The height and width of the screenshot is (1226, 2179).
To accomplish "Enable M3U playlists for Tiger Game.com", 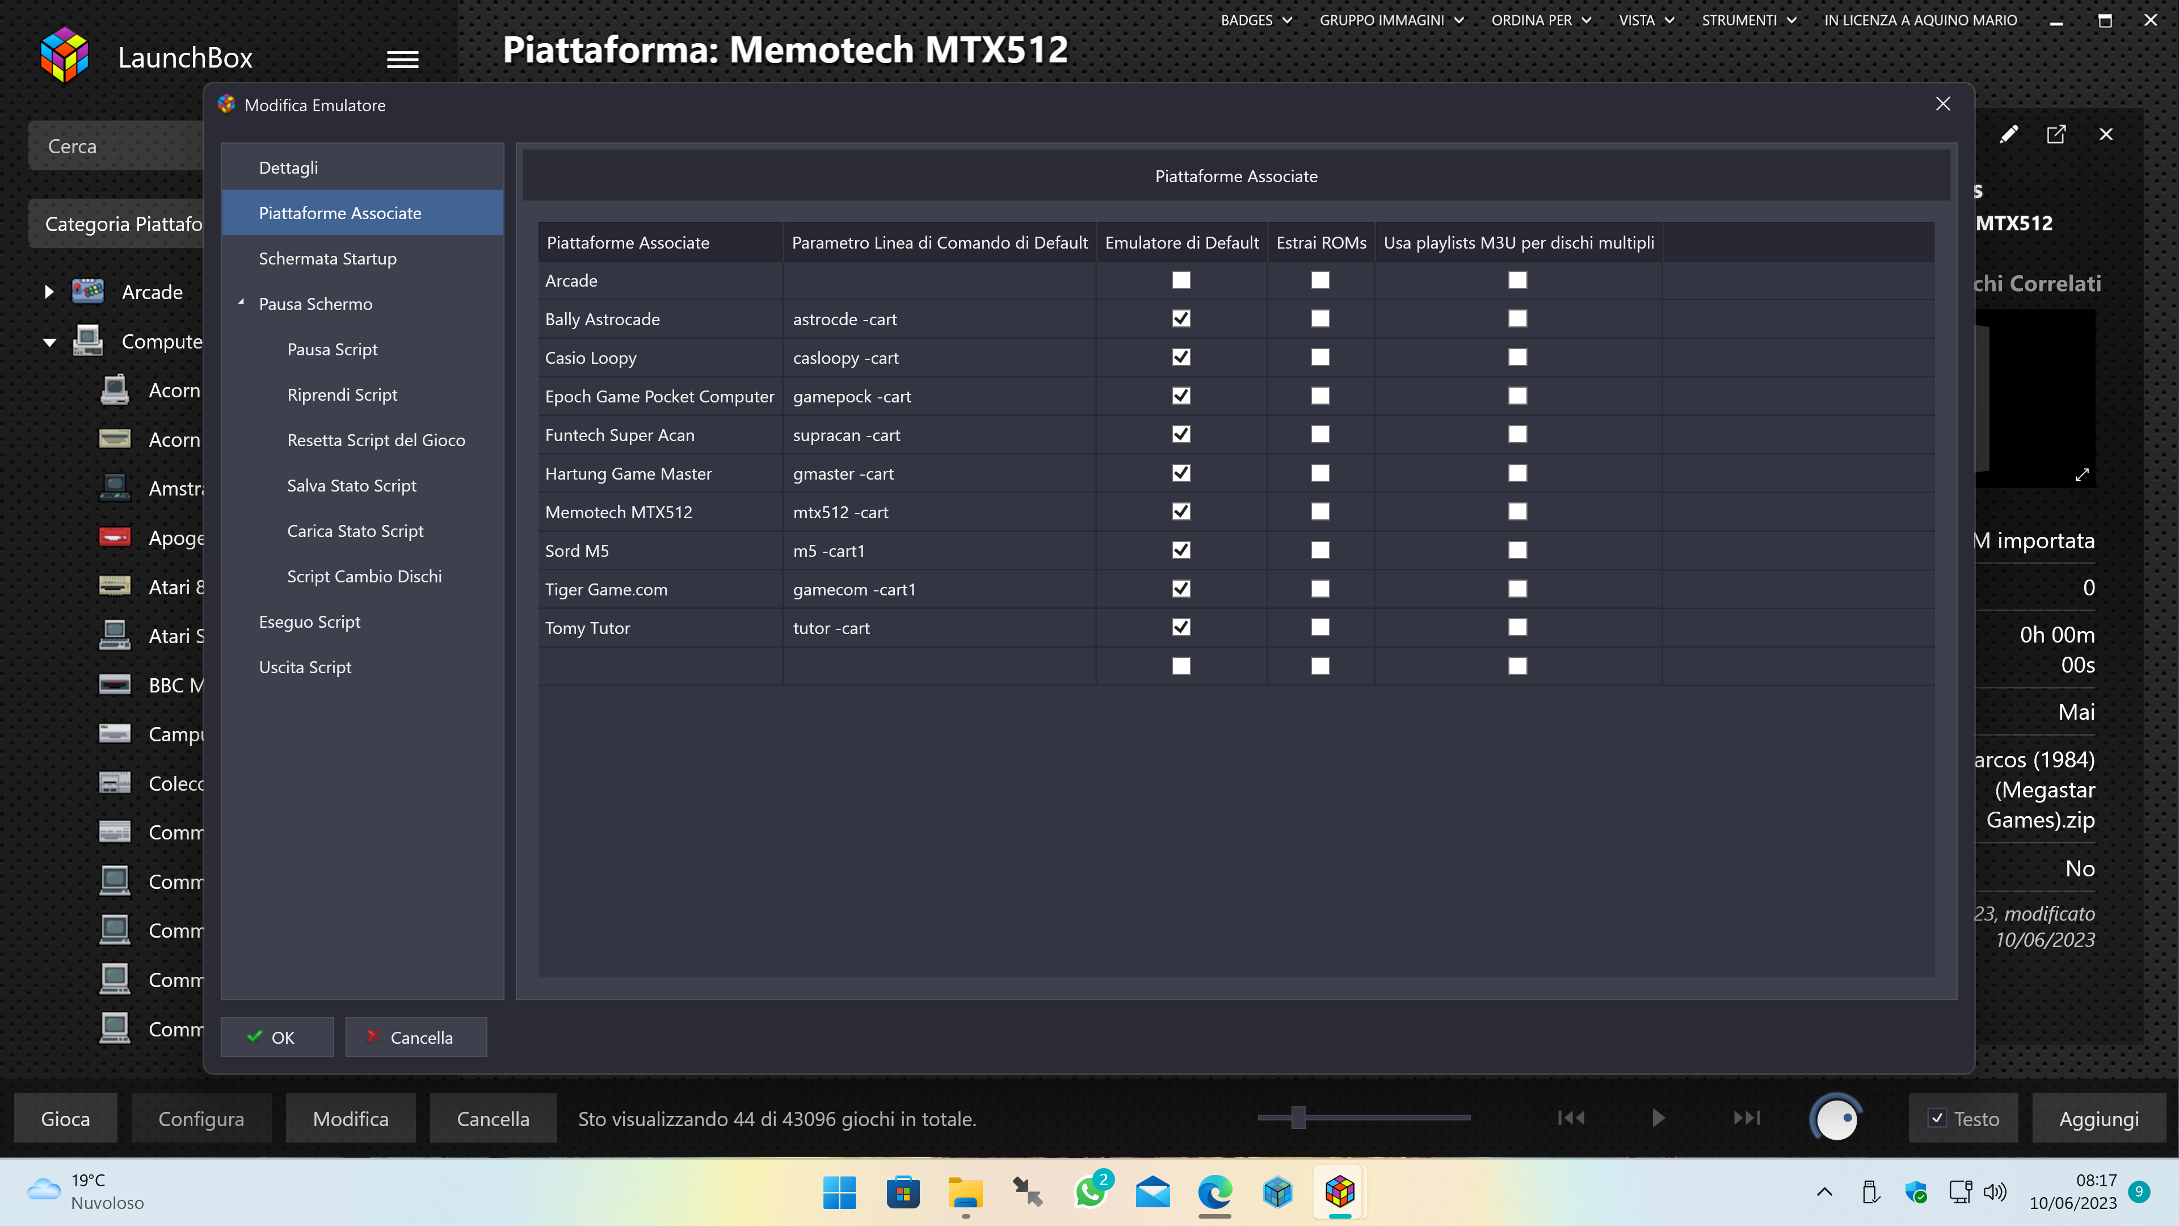I will [x=1517, y=588].
